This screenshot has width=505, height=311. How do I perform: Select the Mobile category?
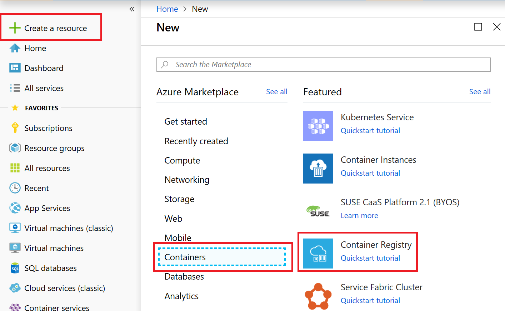coord(178,238)
